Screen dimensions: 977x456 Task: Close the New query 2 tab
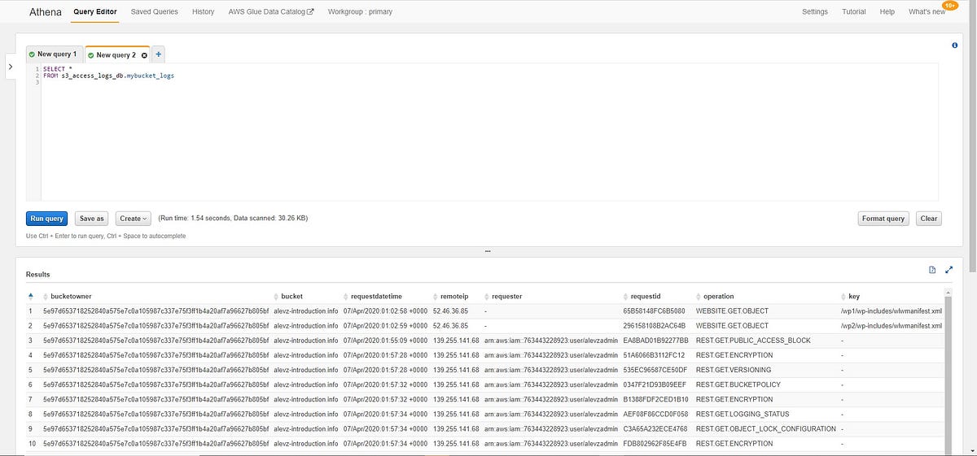click(x=144, y=55)
